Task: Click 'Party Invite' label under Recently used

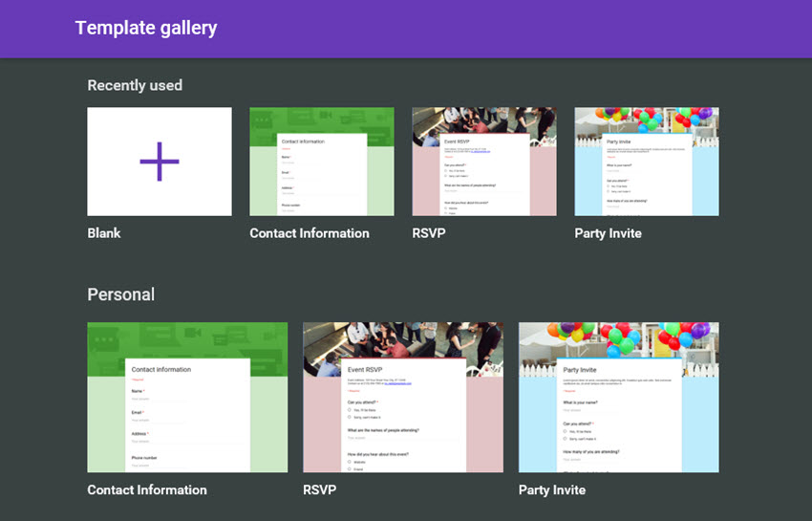Action: click(x=608, y=233)
